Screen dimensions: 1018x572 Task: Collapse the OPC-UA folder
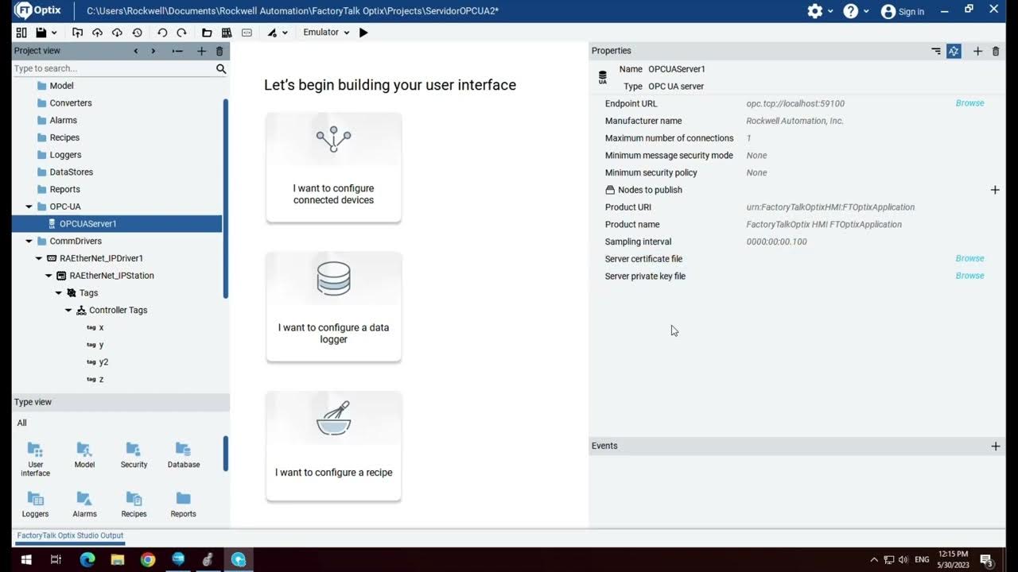coord(29,207)
